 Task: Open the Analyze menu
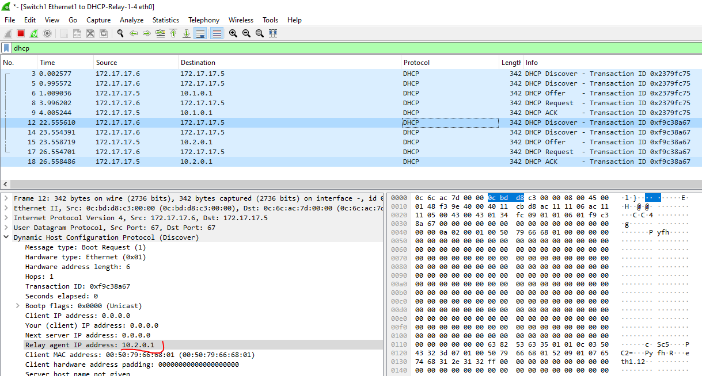coord(131,20)
